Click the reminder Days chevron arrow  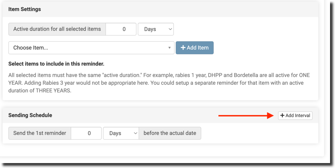point(135,133)
